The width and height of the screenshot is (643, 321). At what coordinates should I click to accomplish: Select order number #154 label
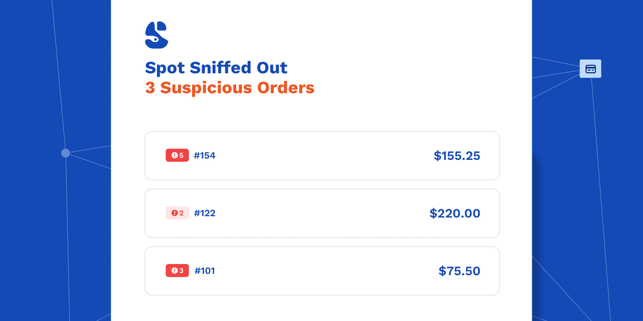point(205,155)
